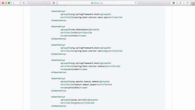This screenshot has width=195, height=110.
Task: Maximize the window with green button
Action: point(9,3)
